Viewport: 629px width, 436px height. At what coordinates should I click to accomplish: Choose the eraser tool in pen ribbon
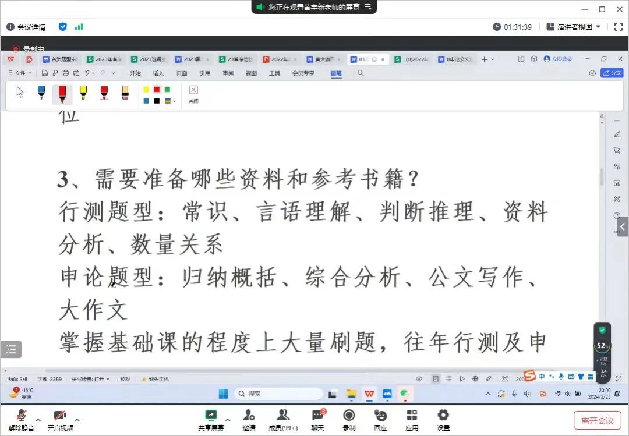tap(125, 93)
